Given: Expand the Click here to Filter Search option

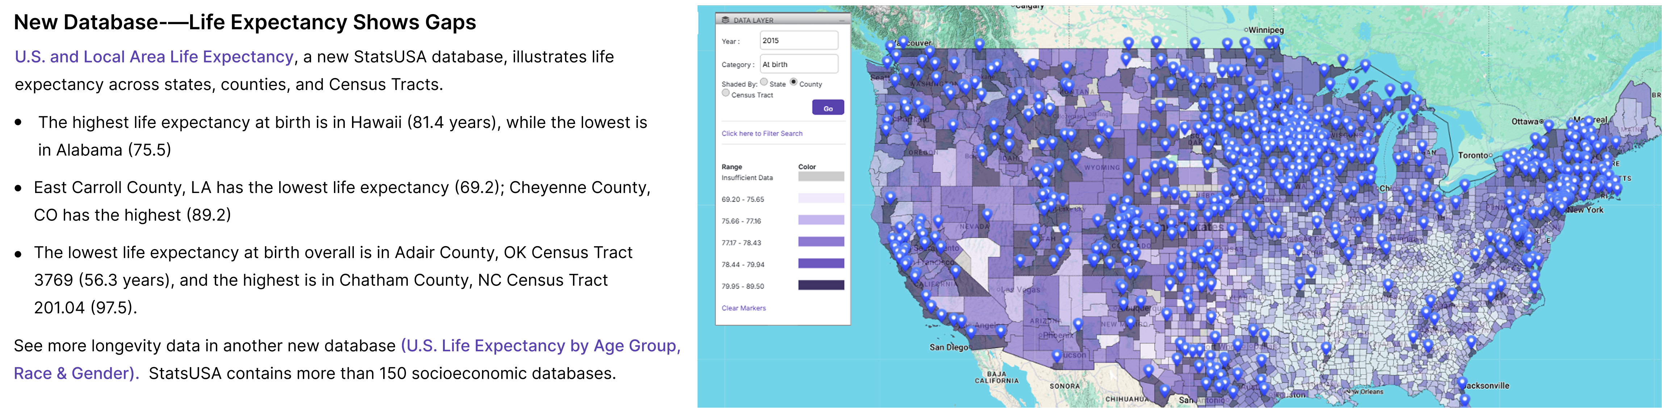Looking at the screenshot, I should 762,134.
